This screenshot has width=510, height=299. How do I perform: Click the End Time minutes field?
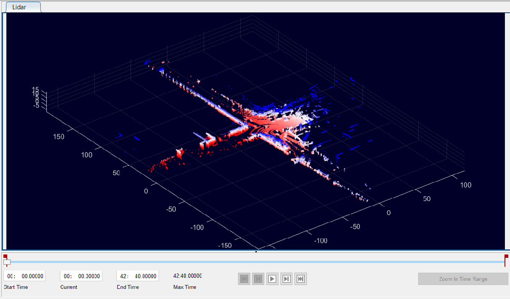[x=124, y=276]
